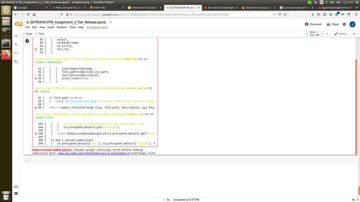The height and width of the screenshot is (202, 360).
Task: Click the Colab CO logo
Action: click(19, 24)
